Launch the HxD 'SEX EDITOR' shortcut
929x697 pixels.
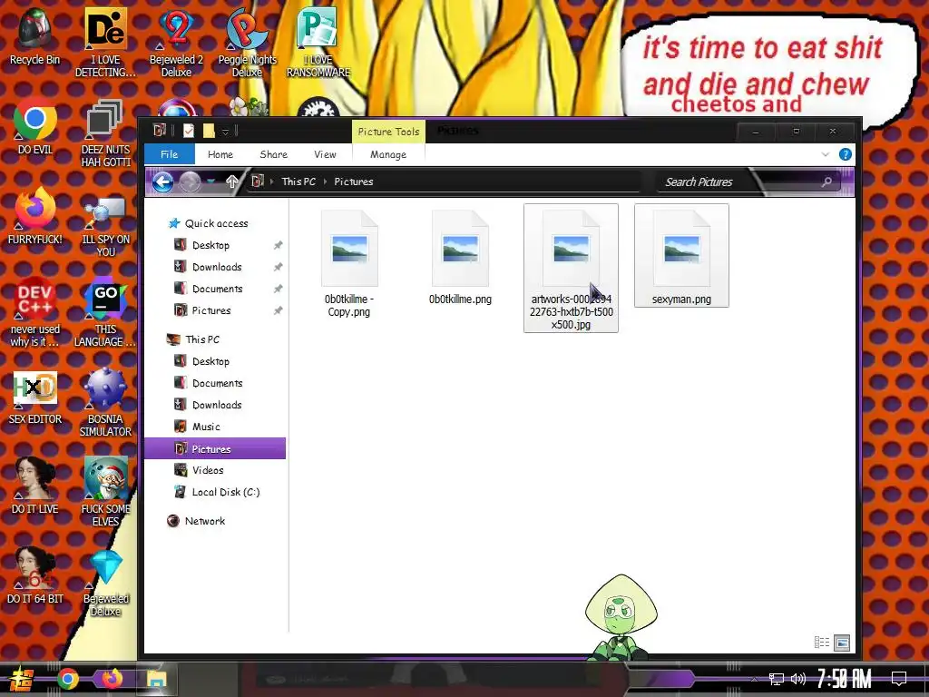point(35,398)
